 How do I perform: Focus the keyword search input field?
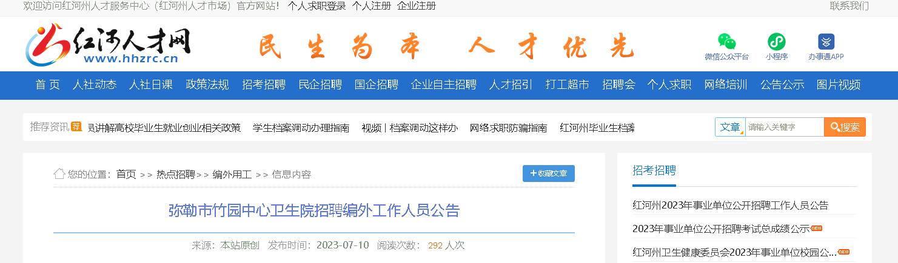(x=785, y=127)
